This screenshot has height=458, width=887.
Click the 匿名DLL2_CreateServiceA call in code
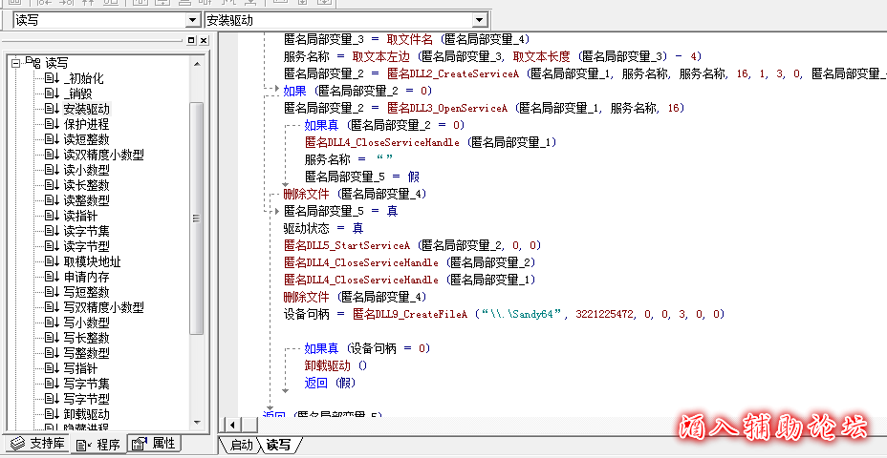click(x=453, y=74)
